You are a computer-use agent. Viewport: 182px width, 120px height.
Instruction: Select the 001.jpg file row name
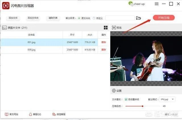click(32, 42)
